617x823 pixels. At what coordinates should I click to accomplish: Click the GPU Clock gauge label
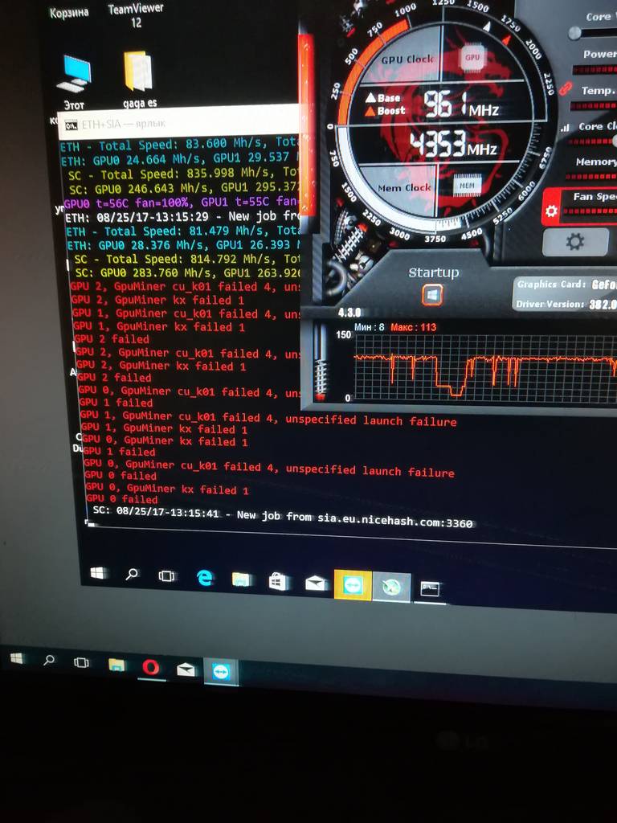pyautogui.click(x=407, y=59)
